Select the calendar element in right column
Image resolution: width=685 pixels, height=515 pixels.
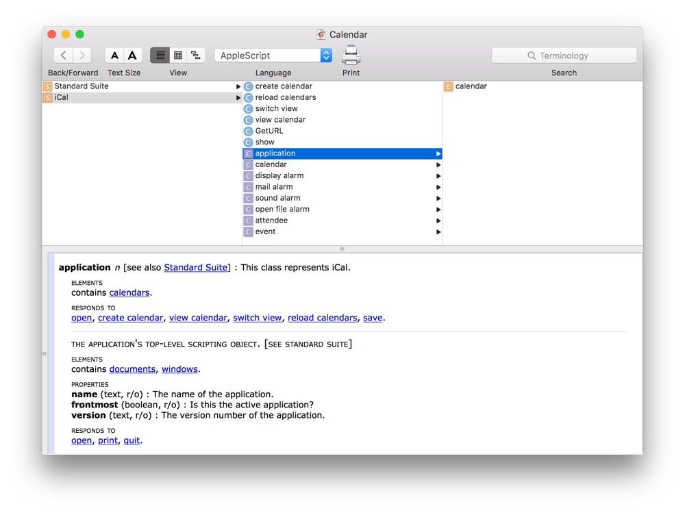coord(543,86)
